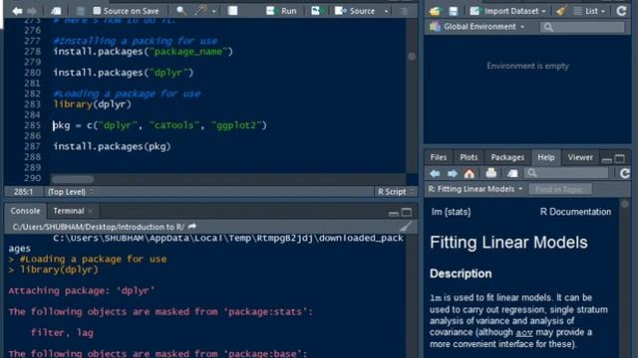Load a workspace in Environment pane

[x=435, y=11]
